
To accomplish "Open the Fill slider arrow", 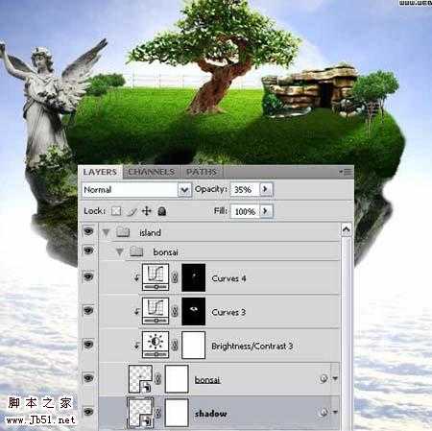I will [266, 211].
